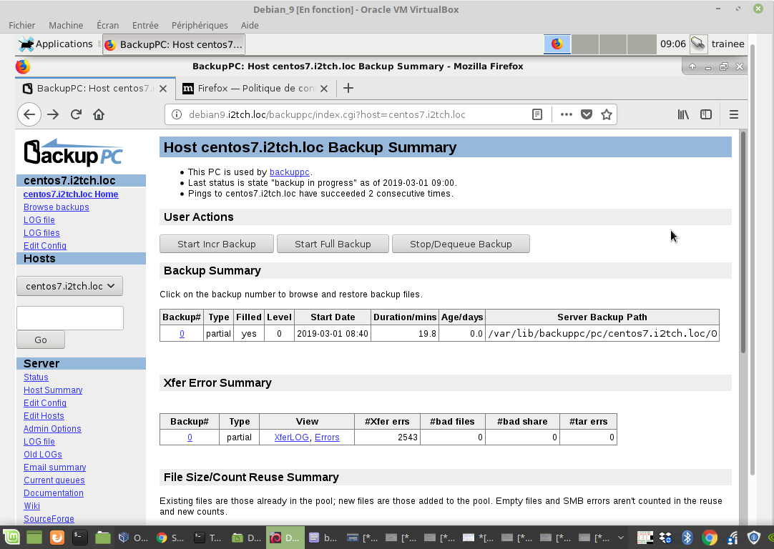The width and height of the screenshot is (774, 549).
Task: Open a new browser tab with plus
Action: [348, 89]
